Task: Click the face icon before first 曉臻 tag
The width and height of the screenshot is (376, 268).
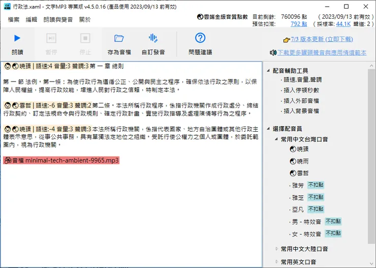Action: [8, 66]
